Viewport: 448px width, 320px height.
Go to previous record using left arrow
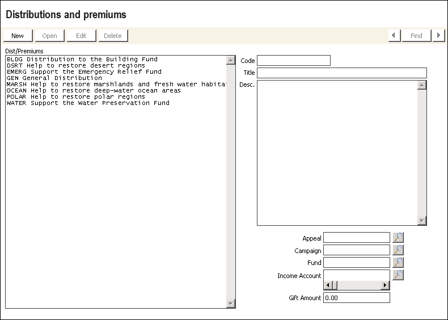395,36
